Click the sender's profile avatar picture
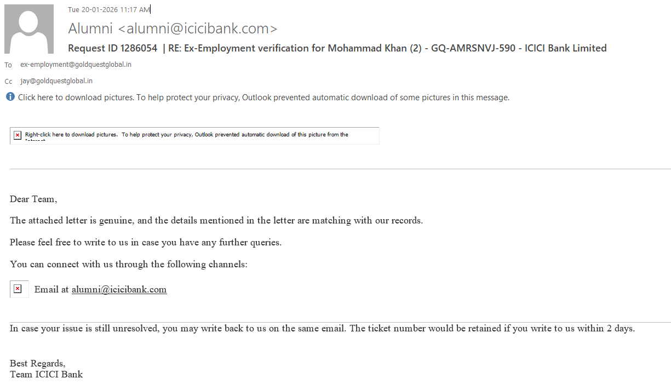671x384 pixels. coord(28,29)
